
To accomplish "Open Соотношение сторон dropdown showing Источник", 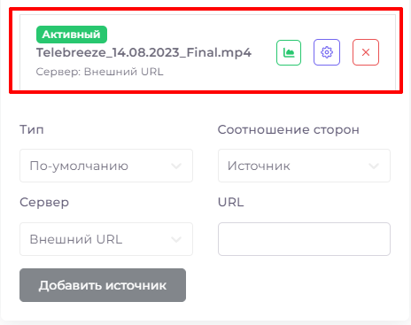I will 304,166.
